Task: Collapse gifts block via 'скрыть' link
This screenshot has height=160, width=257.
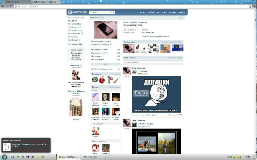Action: click(116, 74)
